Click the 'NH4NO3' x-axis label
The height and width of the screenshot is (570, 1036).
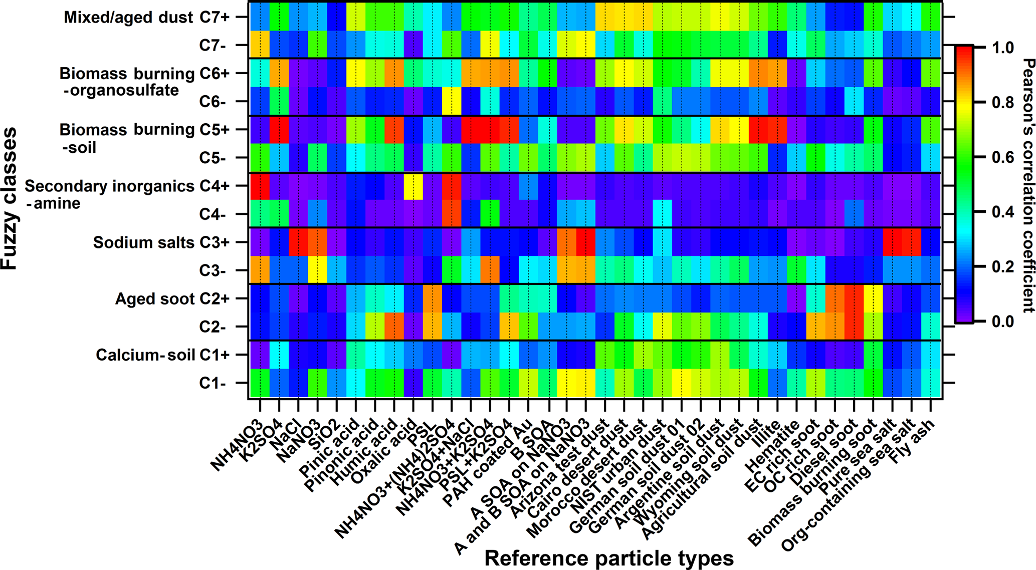237,446
